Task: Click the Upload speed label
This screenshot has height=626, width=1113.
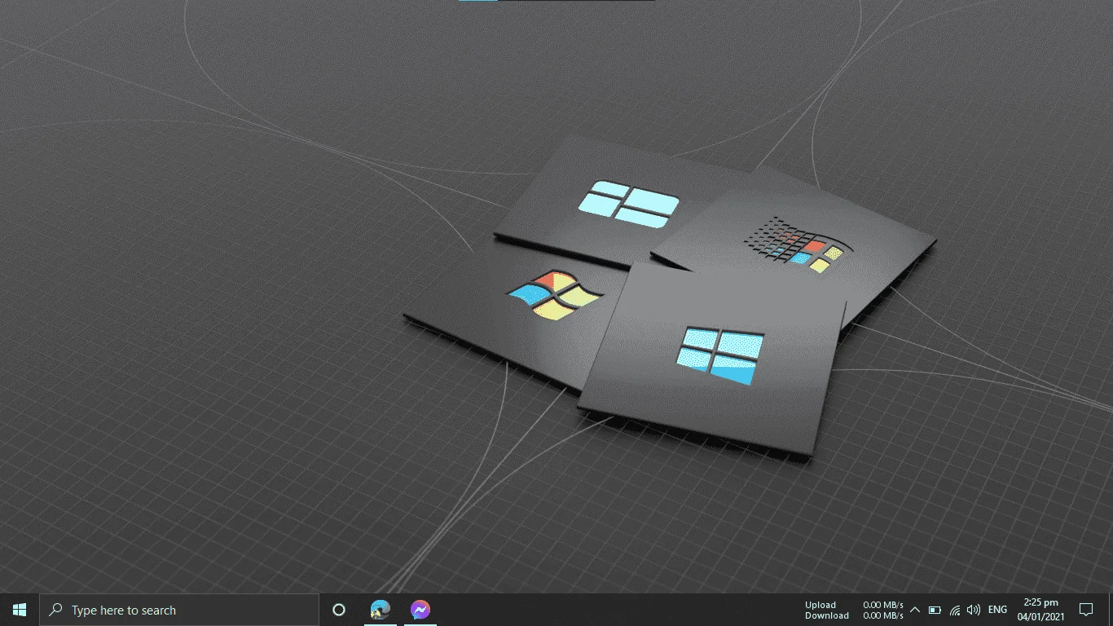Action: (820, 605)
